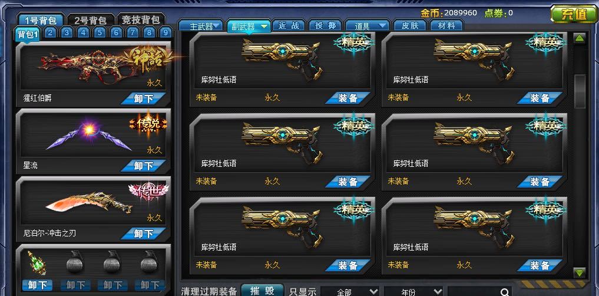
Task: Expand the 副武器 dropdown tab
Action: 249,26
